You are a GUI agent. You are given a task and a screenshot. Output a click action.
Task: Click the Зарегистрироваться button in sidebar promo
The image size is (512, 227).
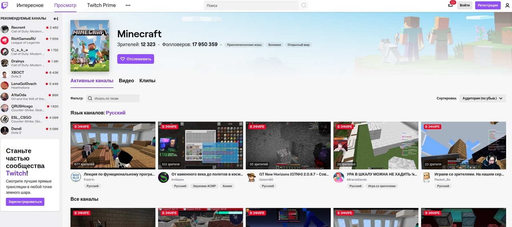[25, 202]
